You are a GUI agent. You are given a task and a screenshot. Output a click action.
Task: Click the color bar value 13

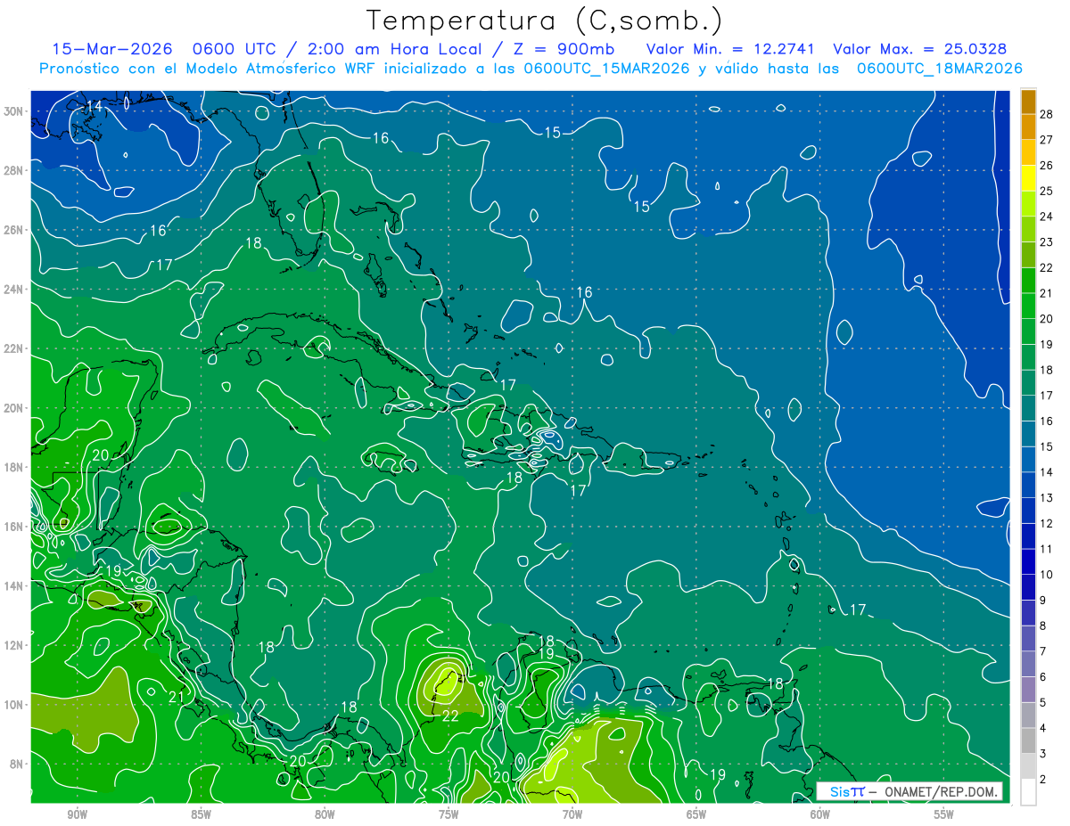[x=1047, y=497]
